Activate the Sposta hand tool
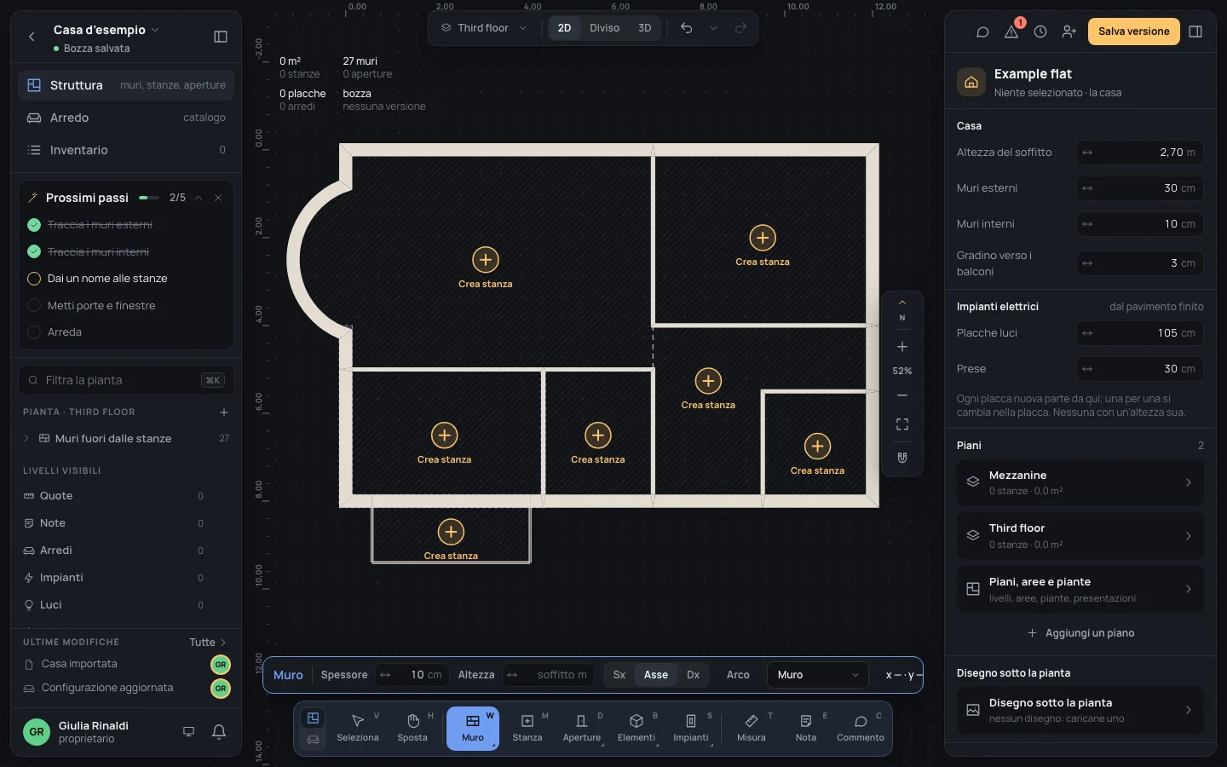Viewport: 1227px width, 767px height. click(x=412, y=729)
